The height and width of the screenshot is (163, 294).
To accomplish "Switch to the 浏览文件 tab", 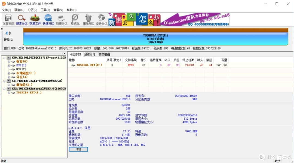I will click(90, 55).
